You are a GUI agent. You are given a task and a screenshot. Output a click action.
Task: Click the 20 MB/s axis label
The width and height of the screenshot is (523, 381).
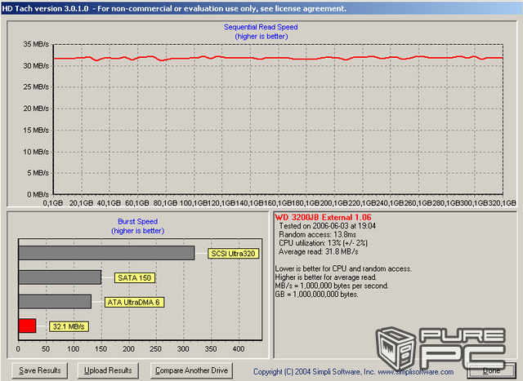coord(36,109)
